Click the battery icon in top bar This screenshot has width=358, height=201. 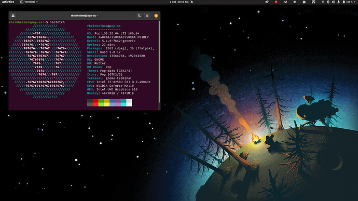click(x=344, y=2)
